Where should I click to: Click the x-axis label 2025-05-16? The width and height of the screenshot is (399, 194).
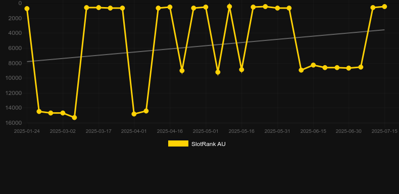(x=241, y=131)
